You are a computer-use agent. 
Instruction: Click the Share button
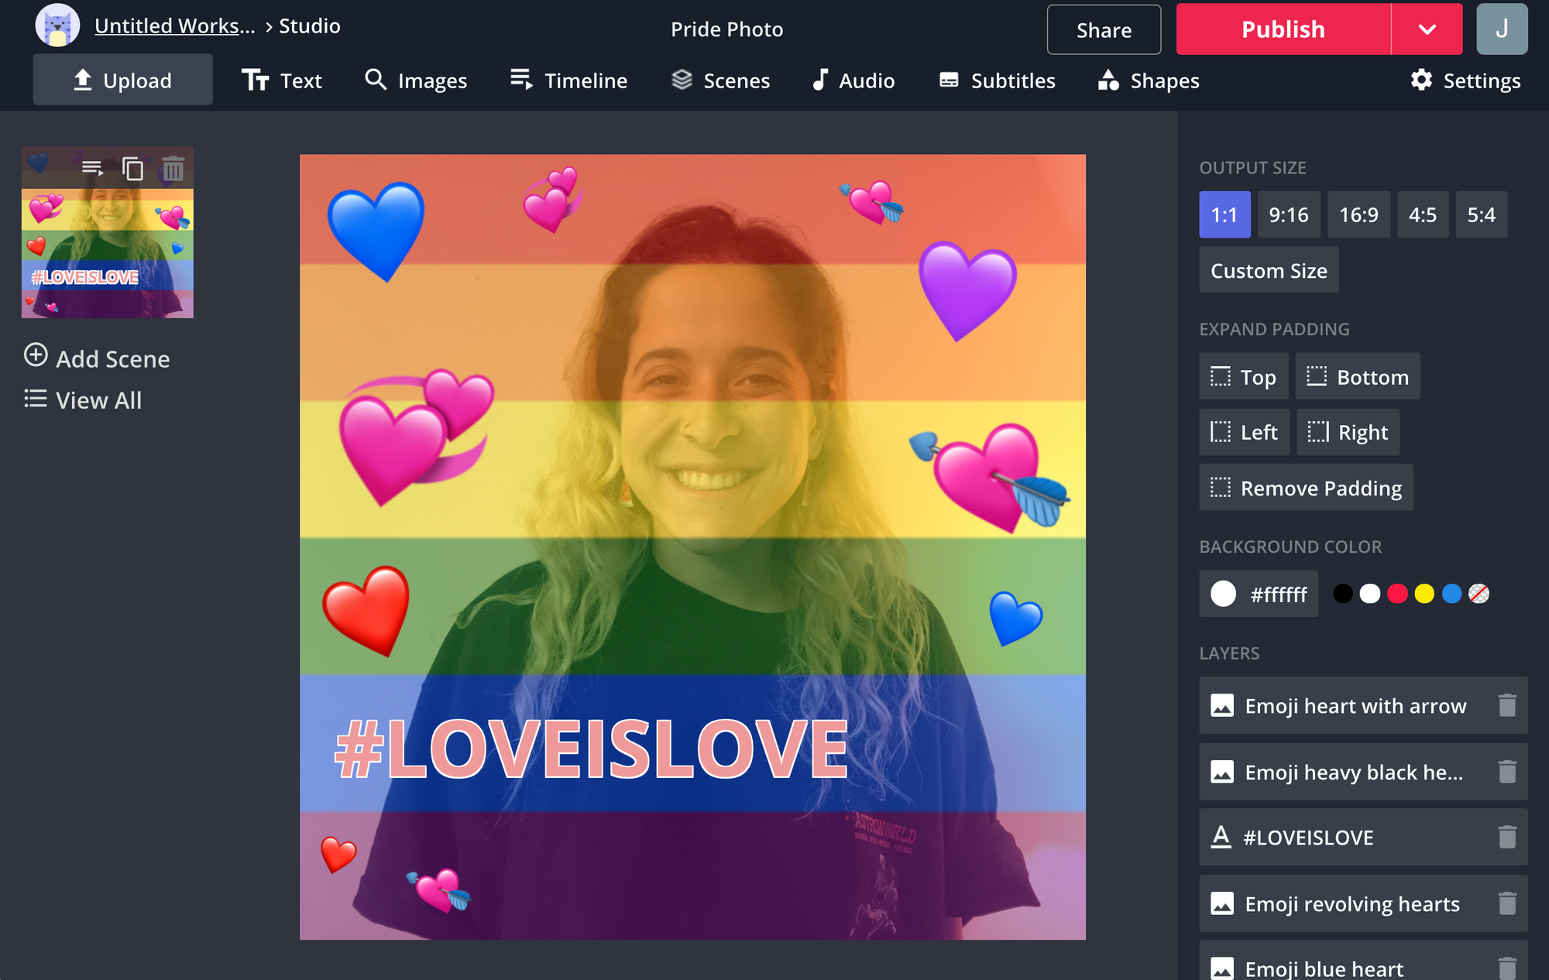pyautogui.click(x=1103, y=30)
